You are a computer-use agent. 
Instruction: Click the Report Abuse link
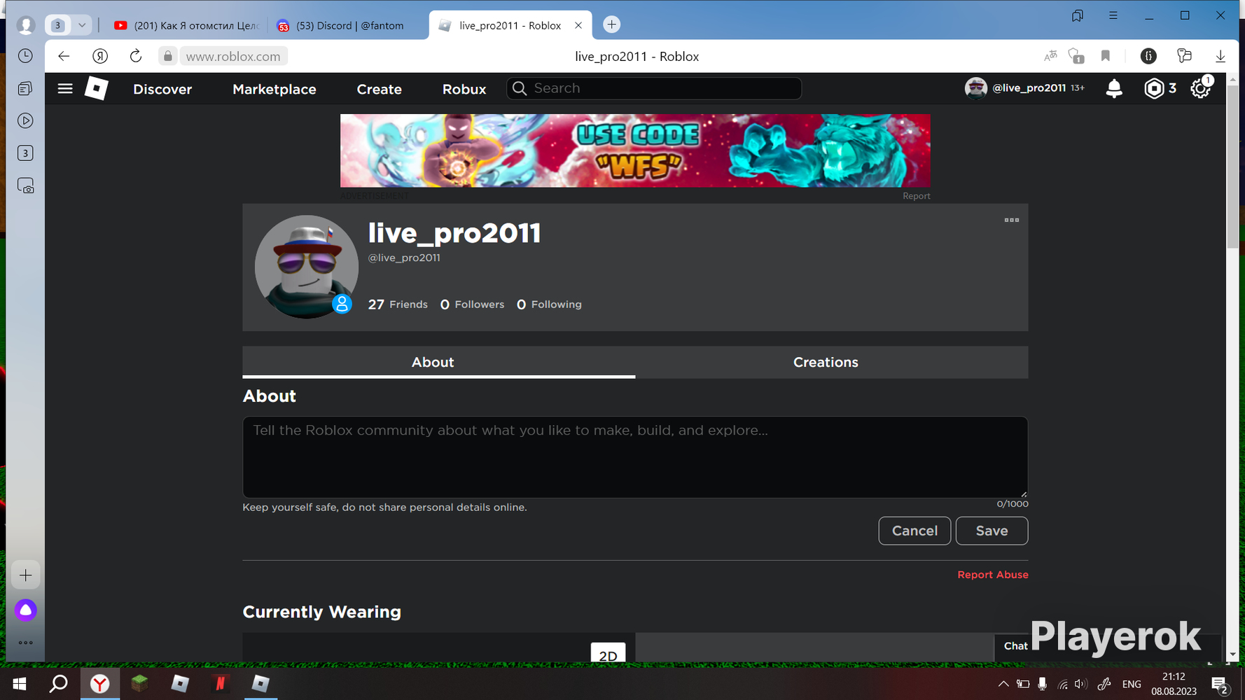[993, 575]
